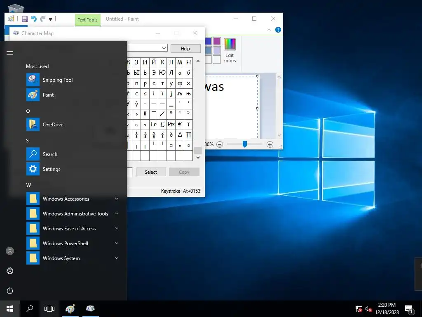Switch to Character Map taskbar icon
Viewport: 422px width, 317px height.
click(x=90, y=309)
